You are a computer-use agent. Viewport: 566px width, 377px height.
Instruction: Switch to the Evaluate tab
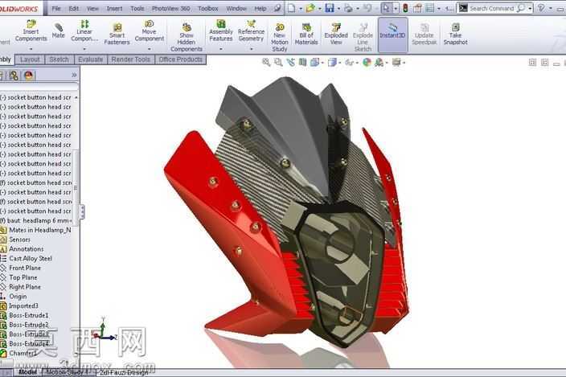[90, 59]
